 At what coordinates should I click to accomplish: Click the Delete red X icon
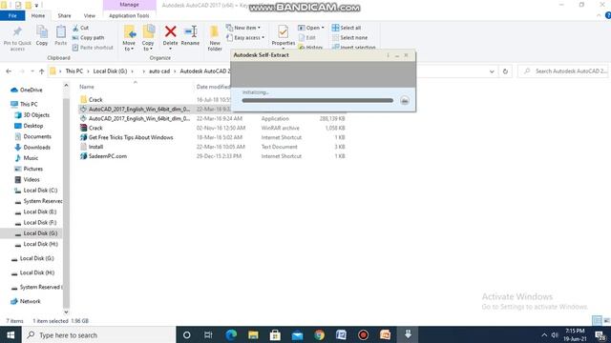point(170,31)
